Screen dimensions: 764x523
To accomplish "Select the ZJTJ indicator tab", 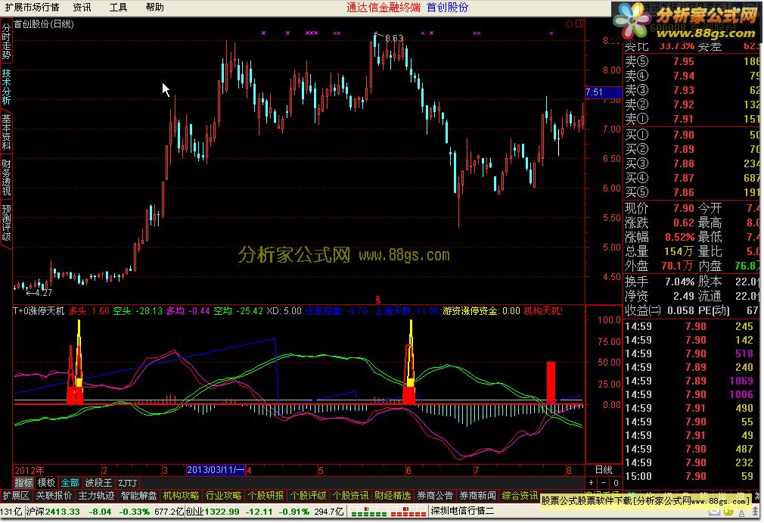I will pos(128,483).
